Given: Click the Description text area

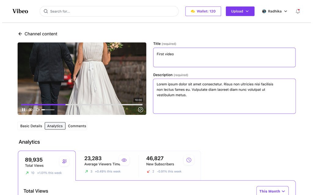Looking at the screenshot, I should (x=224, y=96).
